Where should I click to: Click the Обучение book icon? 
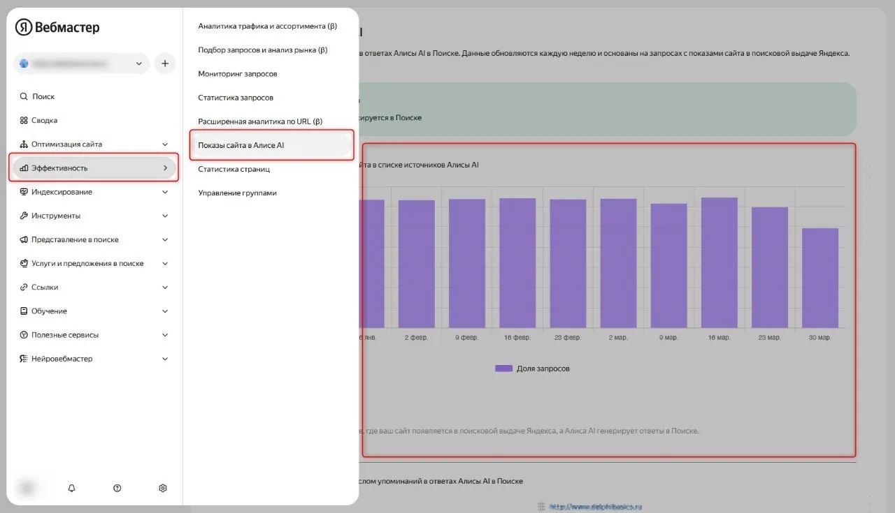point(24,311)
